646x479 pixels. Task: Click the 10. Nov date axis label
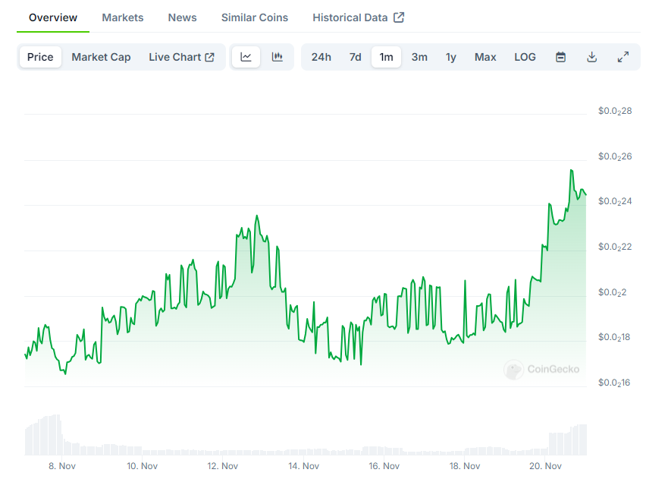click(x=142, y=466)
